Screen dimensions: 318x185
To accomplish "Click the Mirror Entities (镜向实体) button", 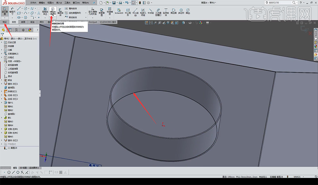I will click(x=73, y=8).
